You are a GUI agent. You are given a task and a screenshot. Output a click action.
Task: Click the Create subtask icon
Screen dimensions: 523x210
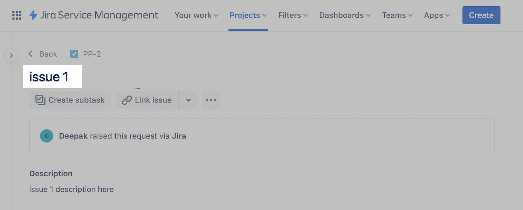40,100
